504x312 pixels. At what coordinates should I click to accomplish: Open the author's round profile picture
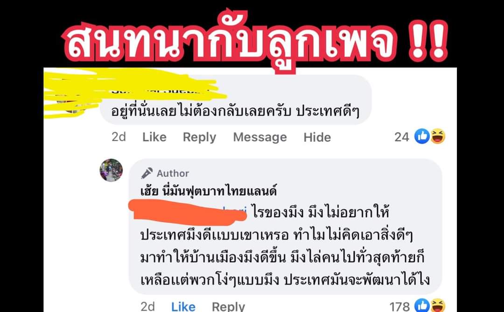[x=111, y=170]
